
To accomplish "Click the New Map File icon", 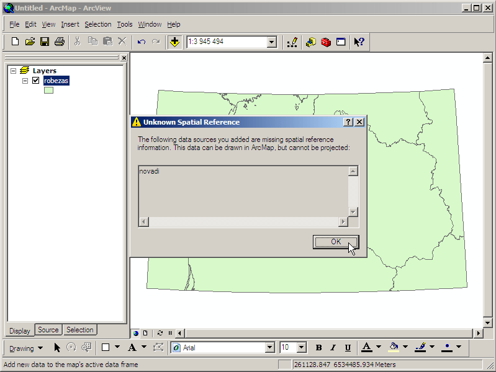I will tap(15, 42).
